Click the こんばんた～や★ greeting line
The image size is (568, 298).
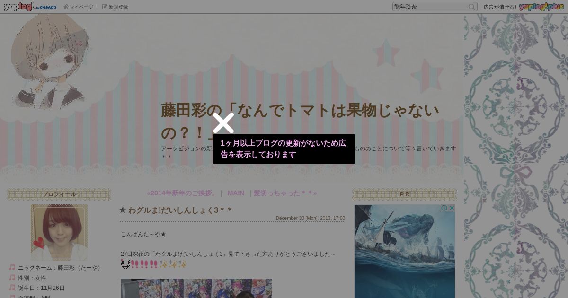(x=143, y=234)
